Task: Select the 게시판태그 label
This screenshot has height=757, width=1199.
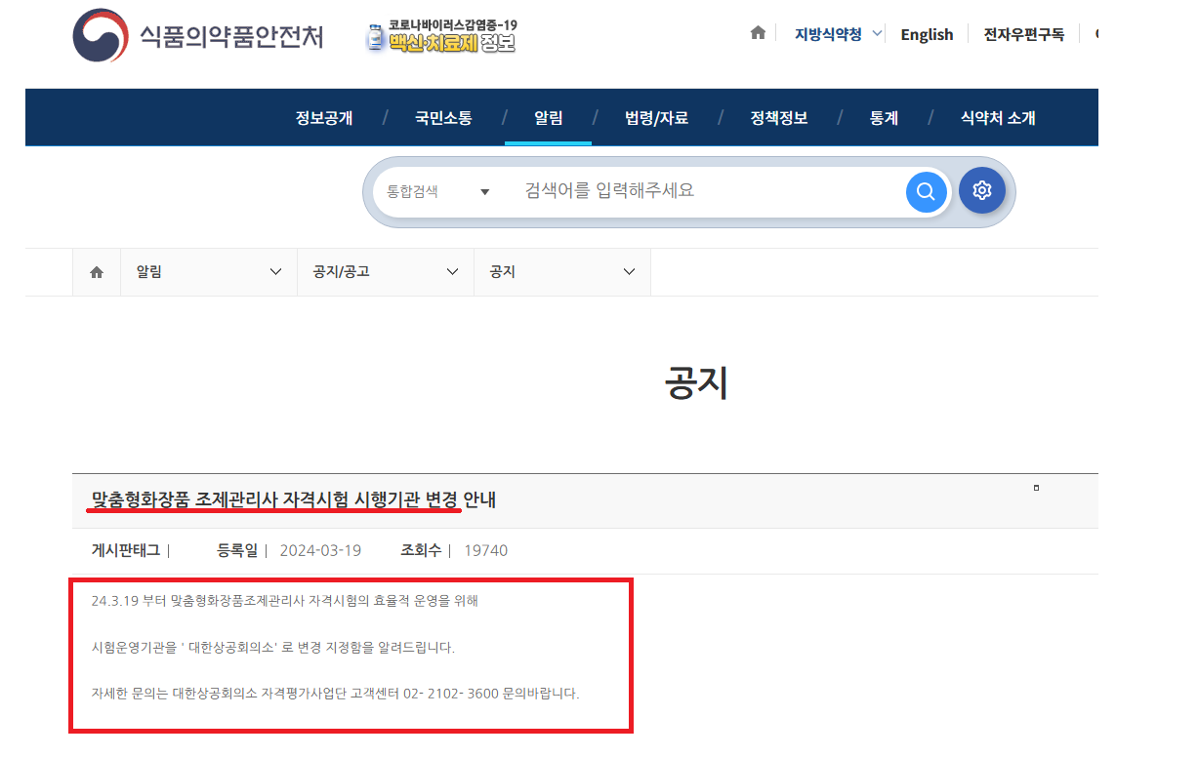Action: click(x=127, y=550)
